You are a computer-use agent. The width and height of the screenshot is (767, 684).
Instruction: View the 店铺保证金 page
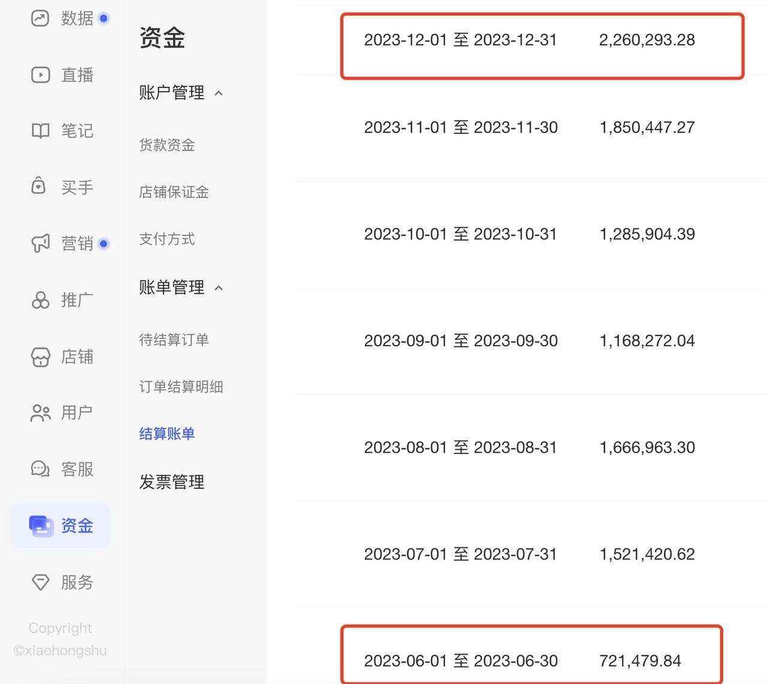(174, 192)
